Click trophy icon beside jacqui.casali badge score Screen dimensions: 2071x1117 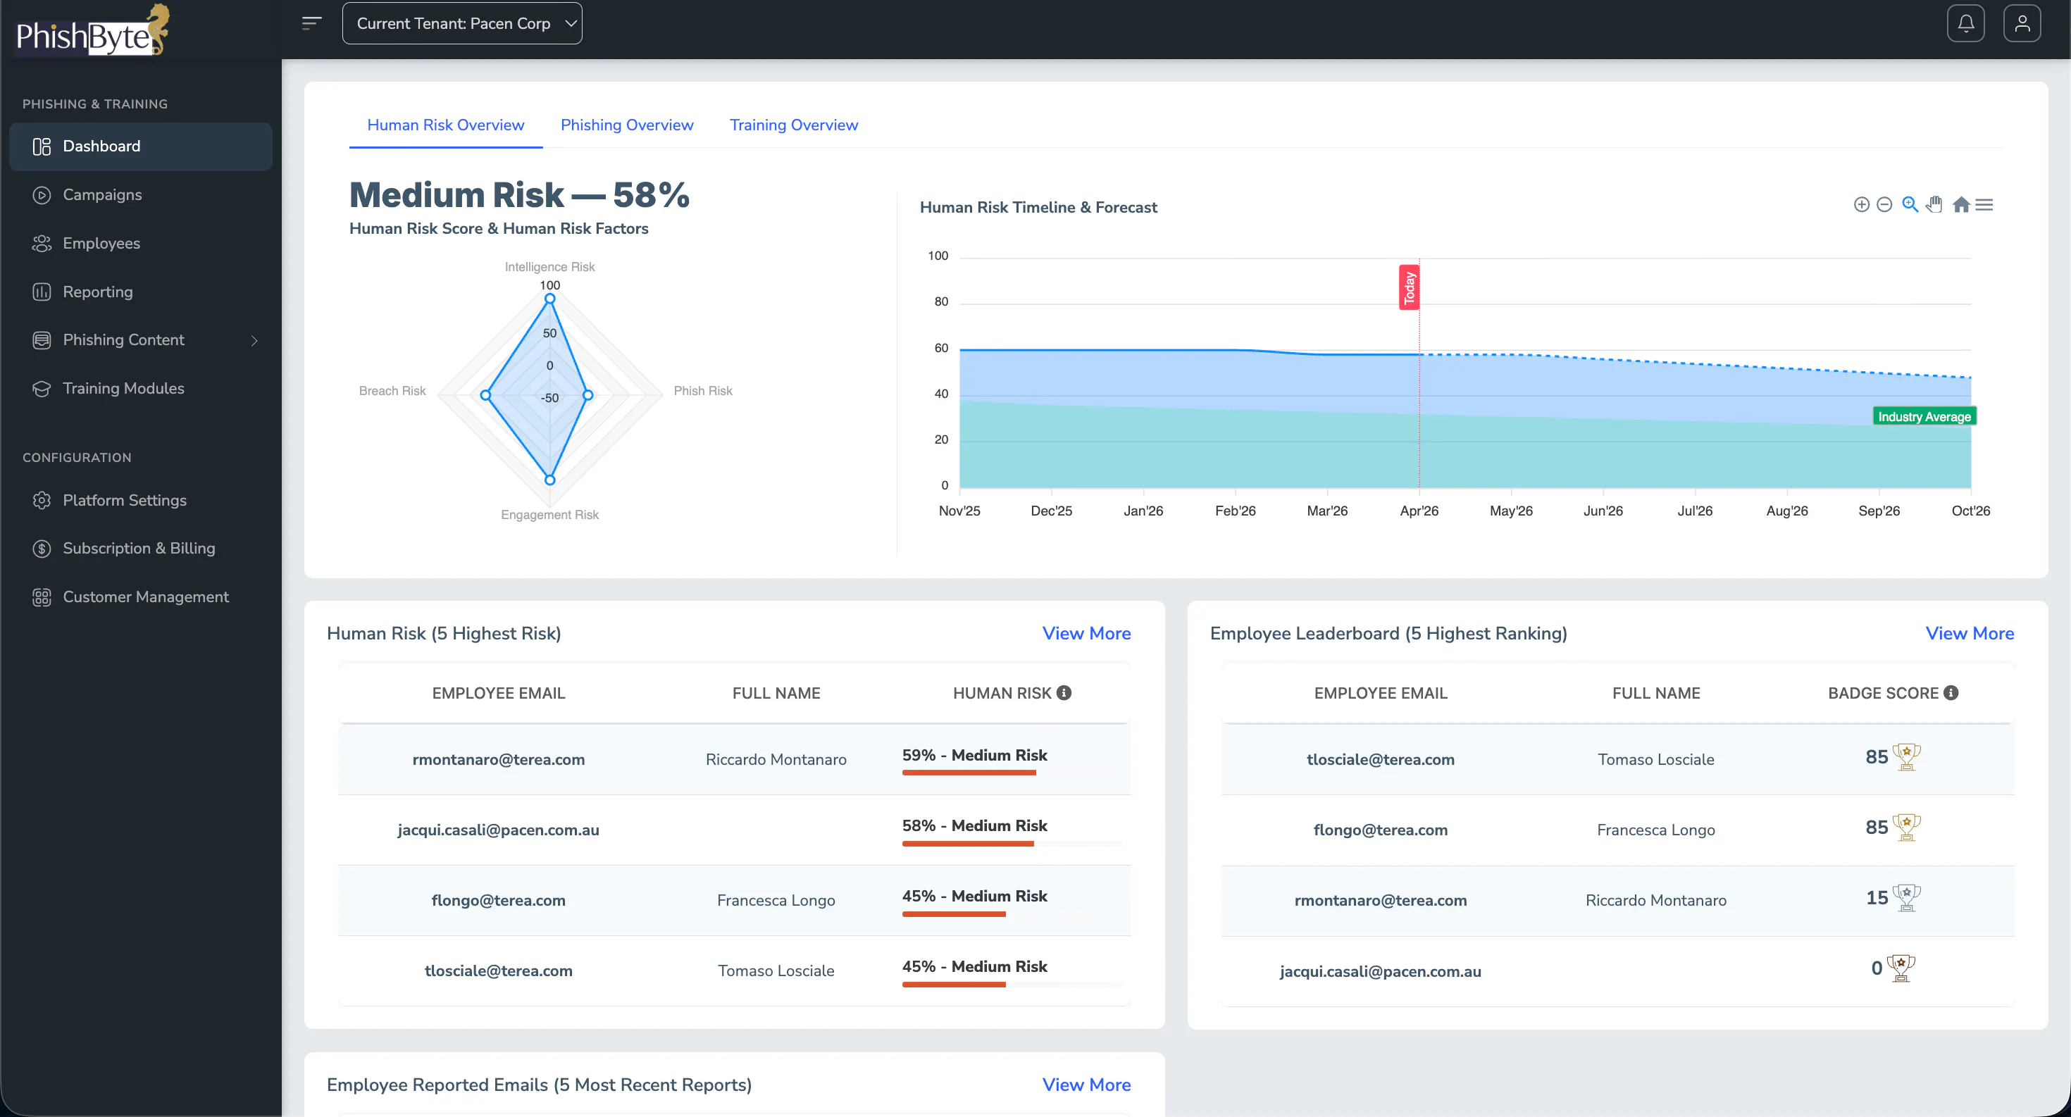pos(1901,968)
